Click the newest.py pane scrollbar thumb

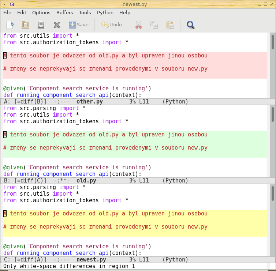coord(272,194)
